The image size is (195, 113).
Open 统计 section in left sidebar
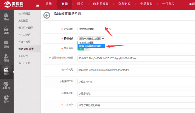pyautogui.click(x=6, y=99)
